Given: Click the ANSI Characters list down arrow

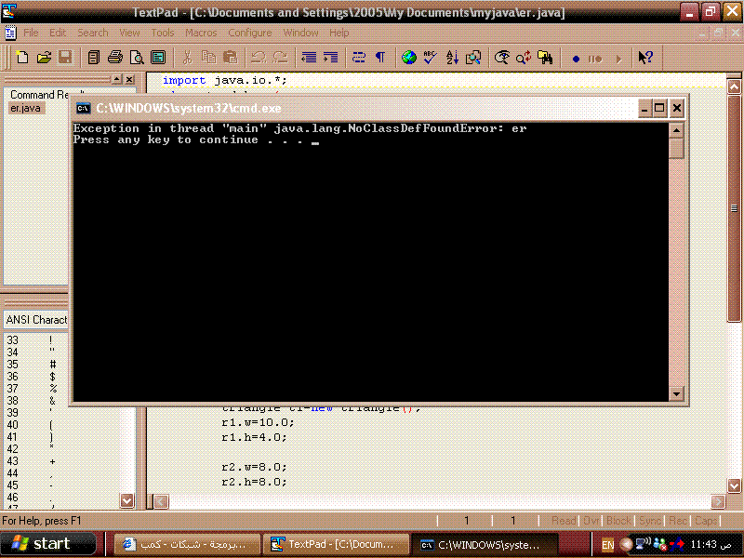Looking at the screenshot, I should pyautogui.click(x=126, y=500).
